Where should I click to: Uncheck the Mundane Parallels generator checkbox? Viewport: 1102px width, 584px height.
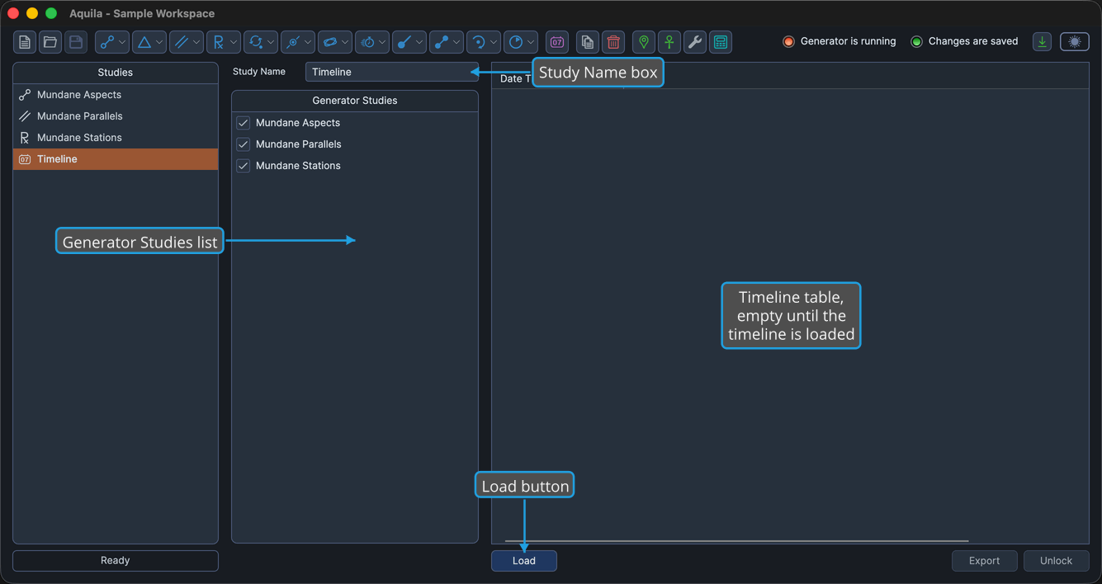coord(244,144)
